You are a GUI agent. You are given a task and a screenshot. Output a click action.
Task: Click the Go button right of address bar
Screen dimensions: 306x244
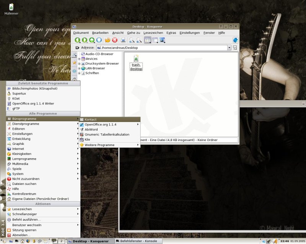pyautogui.click(x=235, y=48)
